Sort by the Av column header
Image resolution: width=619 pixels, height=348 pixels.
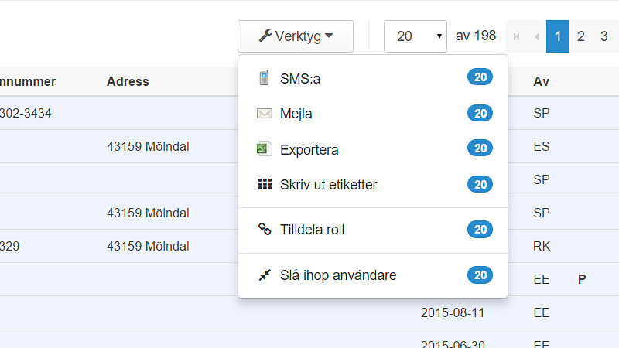click(x=541, y=81)
